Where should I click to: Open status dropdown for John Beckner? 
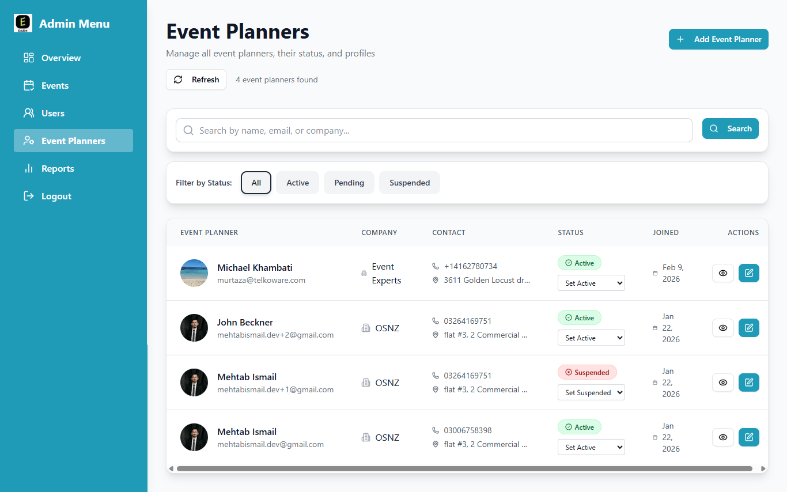591,338
